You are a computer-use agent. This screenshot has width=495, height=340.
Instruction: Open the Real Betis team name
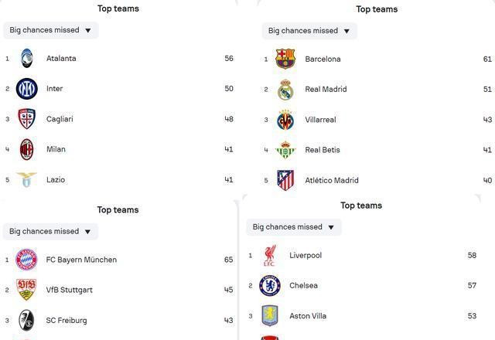click(x=323, y=150)
